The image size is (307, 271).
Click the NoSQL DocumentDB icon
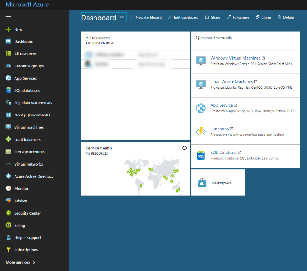pos(8,115)
